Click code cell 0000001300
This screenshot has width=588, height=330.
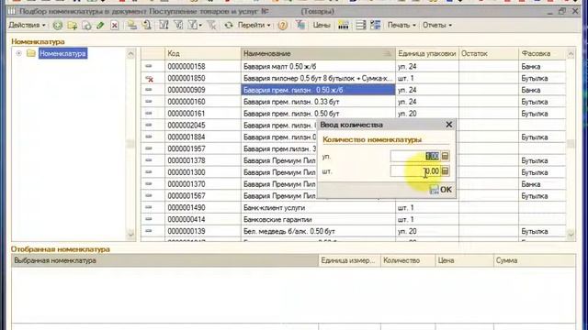[x=202, y=172]
